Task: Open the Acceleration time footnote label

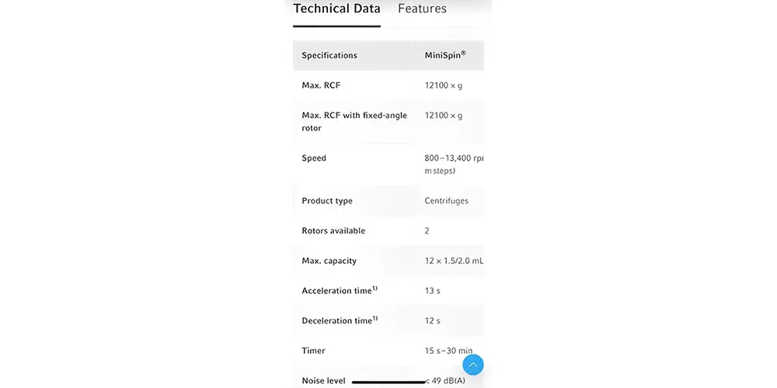Action: pos(340,290)
